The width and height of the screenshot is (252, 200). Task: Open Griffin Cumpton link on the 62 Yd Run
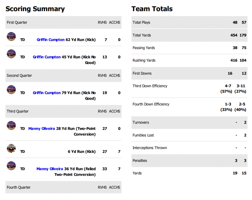pos(49,40)
